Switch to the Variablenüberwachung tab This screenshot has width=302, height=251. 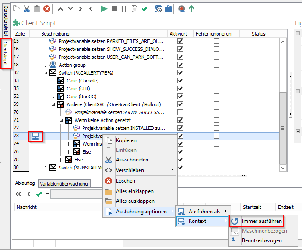click(x=64, y=184)
